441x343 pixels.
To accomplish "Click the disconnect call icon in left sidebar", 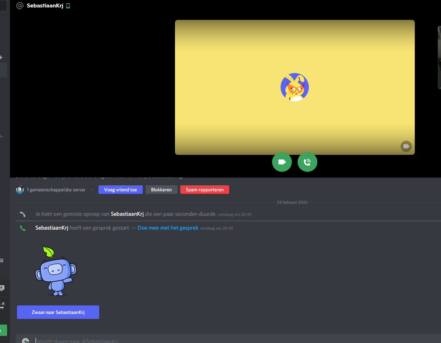I will (x=2, y=305).
